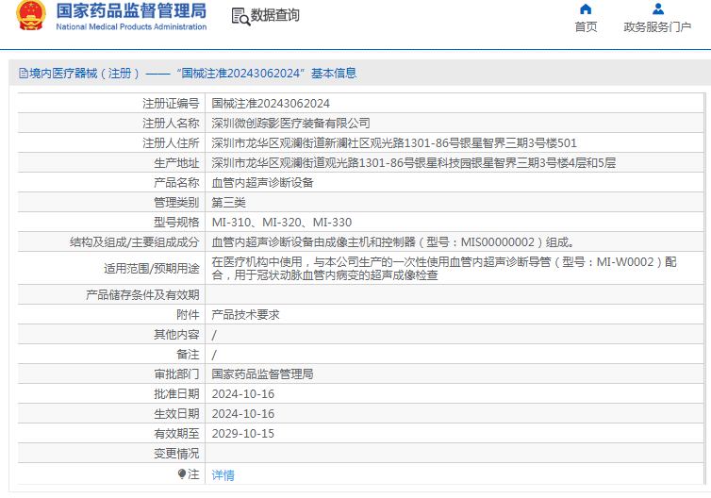711x498 pixels.
Task: Select the 生产地址 address value
Action: tap(414, 163)
